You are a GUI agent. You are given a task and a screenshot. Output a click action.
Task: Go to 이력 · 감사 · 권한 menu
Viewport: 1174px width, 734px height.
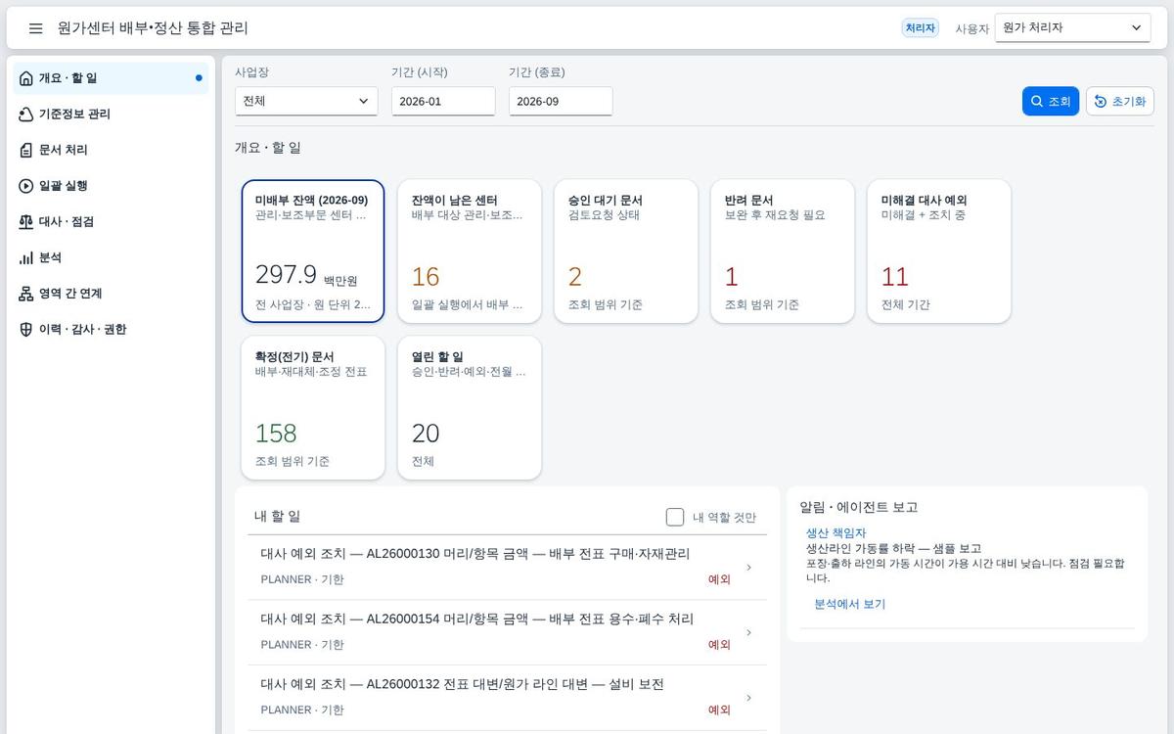tap(111, 330)
